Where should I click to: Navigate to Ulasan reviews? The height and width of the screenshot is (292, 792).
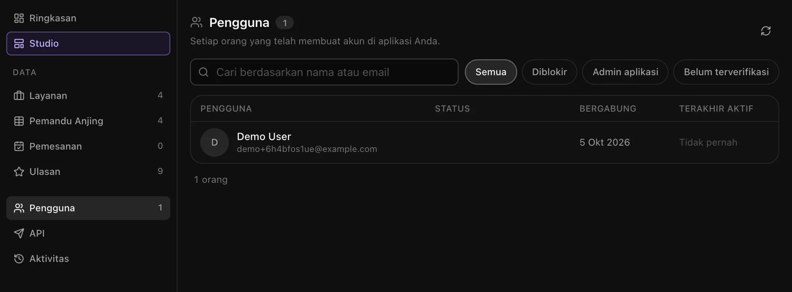click(x=88, y=172)
